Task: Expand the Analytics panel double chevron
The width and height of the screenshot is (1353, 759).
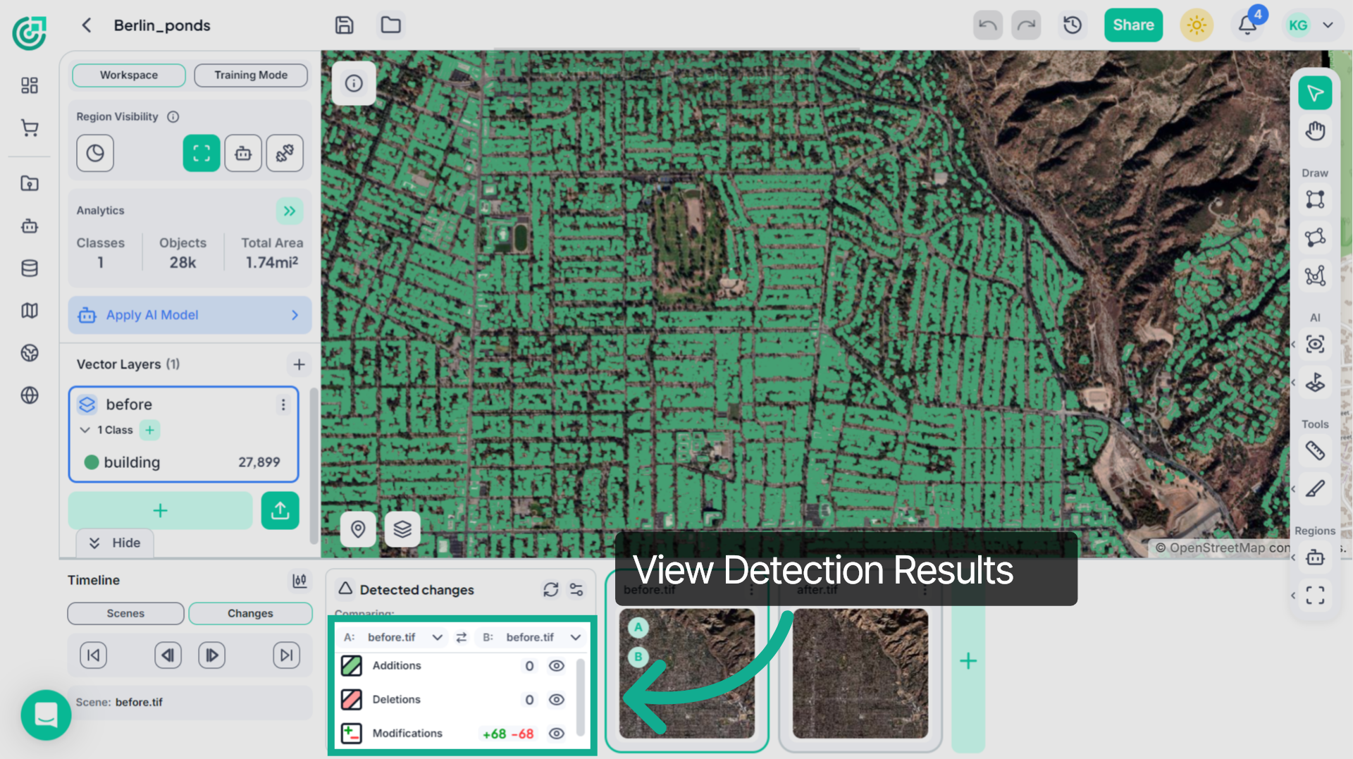Action: click(290, 211)
